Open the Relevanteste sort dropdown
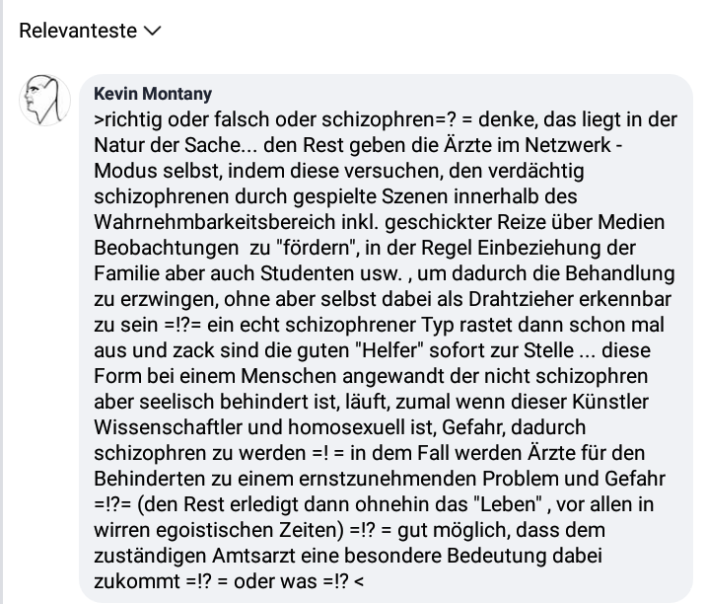The image size is (706, 604). [x=90, y=31]
